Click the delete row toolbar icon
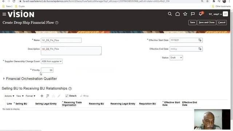The width and height of the screenshot is (233, 131). click(x=54, y=96)
